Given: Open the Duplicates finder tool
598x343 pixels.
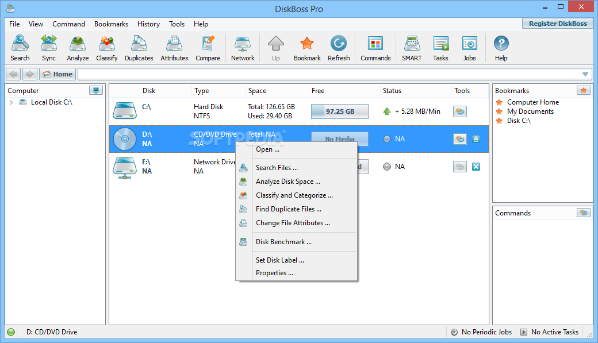Looking at the screenshot, I should pyautogui.click(x=139, y=48).
